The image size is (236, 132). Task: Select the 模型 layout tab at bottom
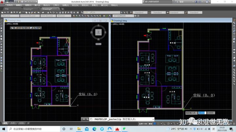coord(6,123)
